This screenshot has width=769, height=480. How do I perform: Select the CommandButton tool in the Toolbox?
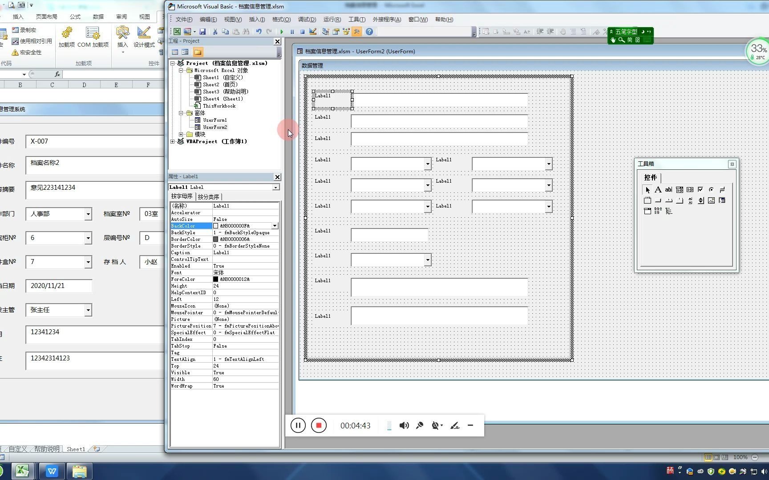pyautogui.click(x=658, y=200)
